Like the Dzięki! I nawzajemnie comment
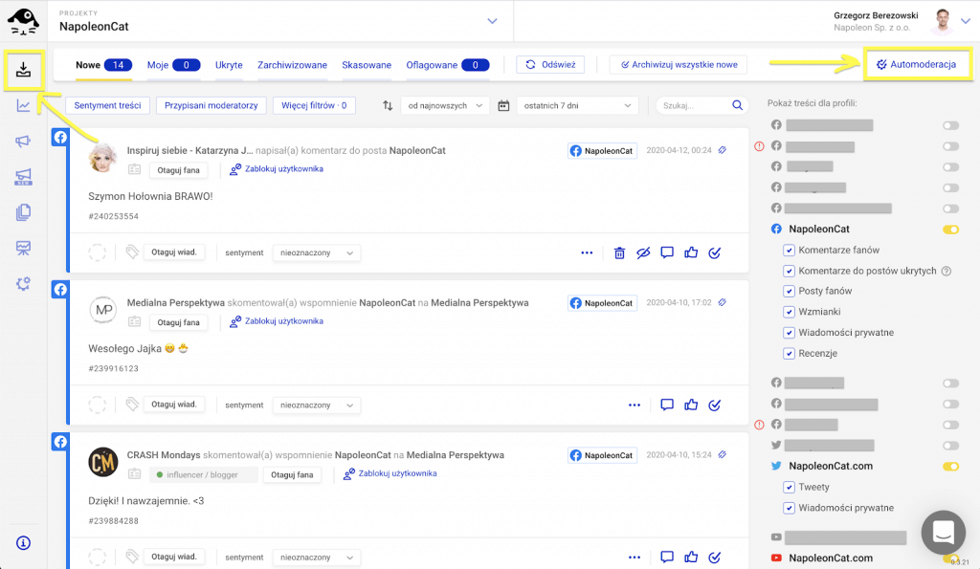Screen dimensions: 980x569 click(x=691, y=557)
